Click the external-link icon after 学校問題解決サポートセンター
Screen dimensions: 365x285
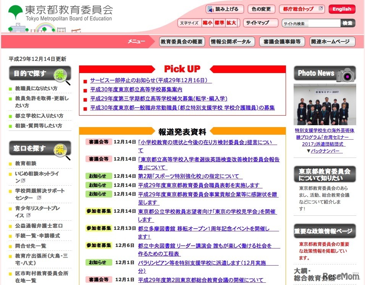pyautogui.click(x=39, y=198)
